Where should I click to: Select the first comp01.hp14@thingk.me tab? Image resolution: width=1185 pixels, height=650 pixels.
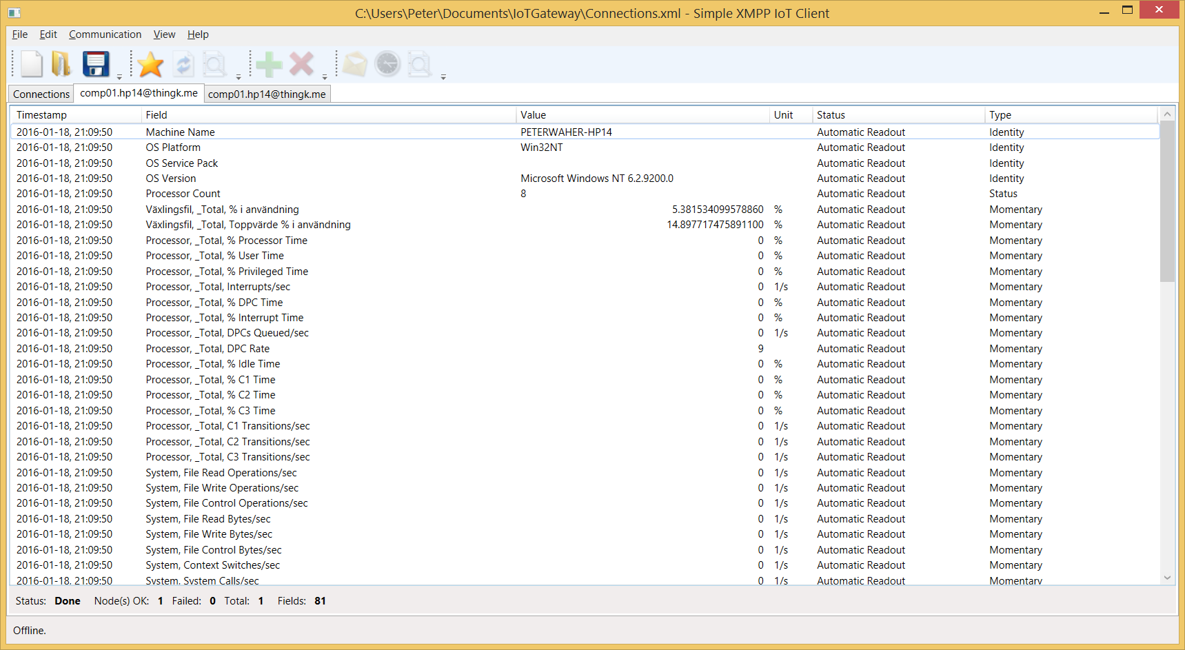click(139, 93)
